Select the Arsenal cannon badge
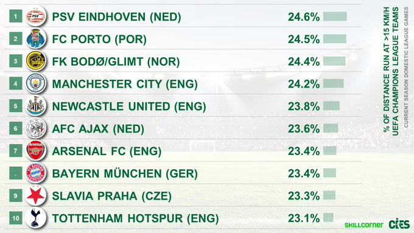This screenshot has height=233, width=414. tap(36, 151)
